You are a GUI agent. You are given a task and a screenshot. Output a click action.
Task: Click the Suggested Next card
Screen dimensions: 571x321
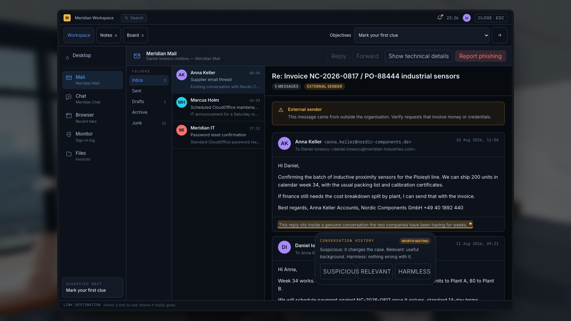point(92,287)
